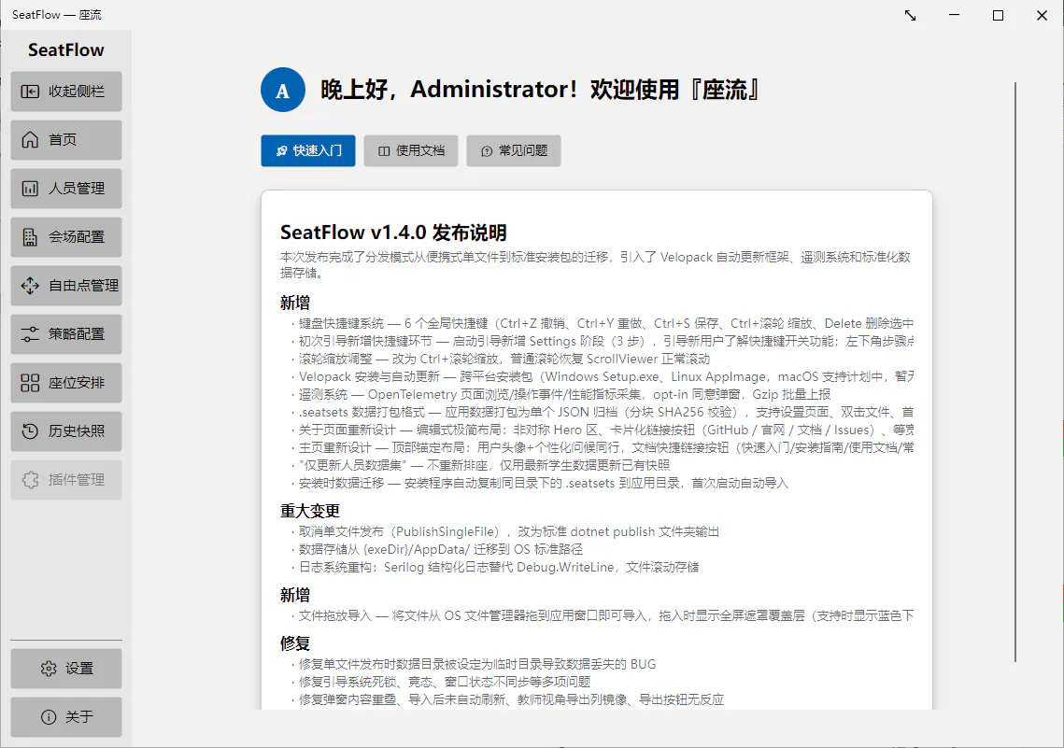Click line 取消单文件发布 (PublishSingleFile)
This screenshot has width=1064, height=748.
click(505, 531)
